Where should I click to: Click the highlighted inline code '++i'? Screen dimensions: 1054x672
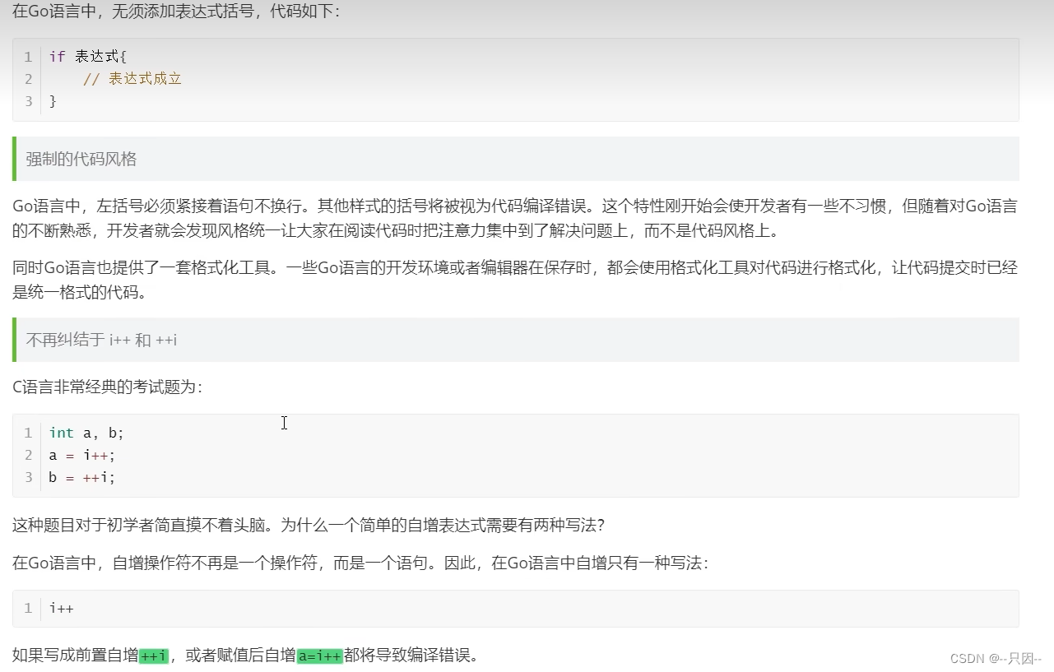(154, 656)
